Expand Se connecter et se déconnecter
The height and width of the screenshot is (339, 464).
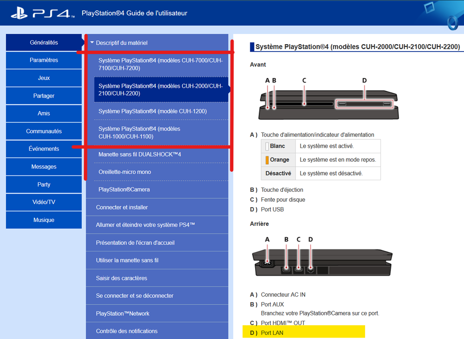pos(157,295)
